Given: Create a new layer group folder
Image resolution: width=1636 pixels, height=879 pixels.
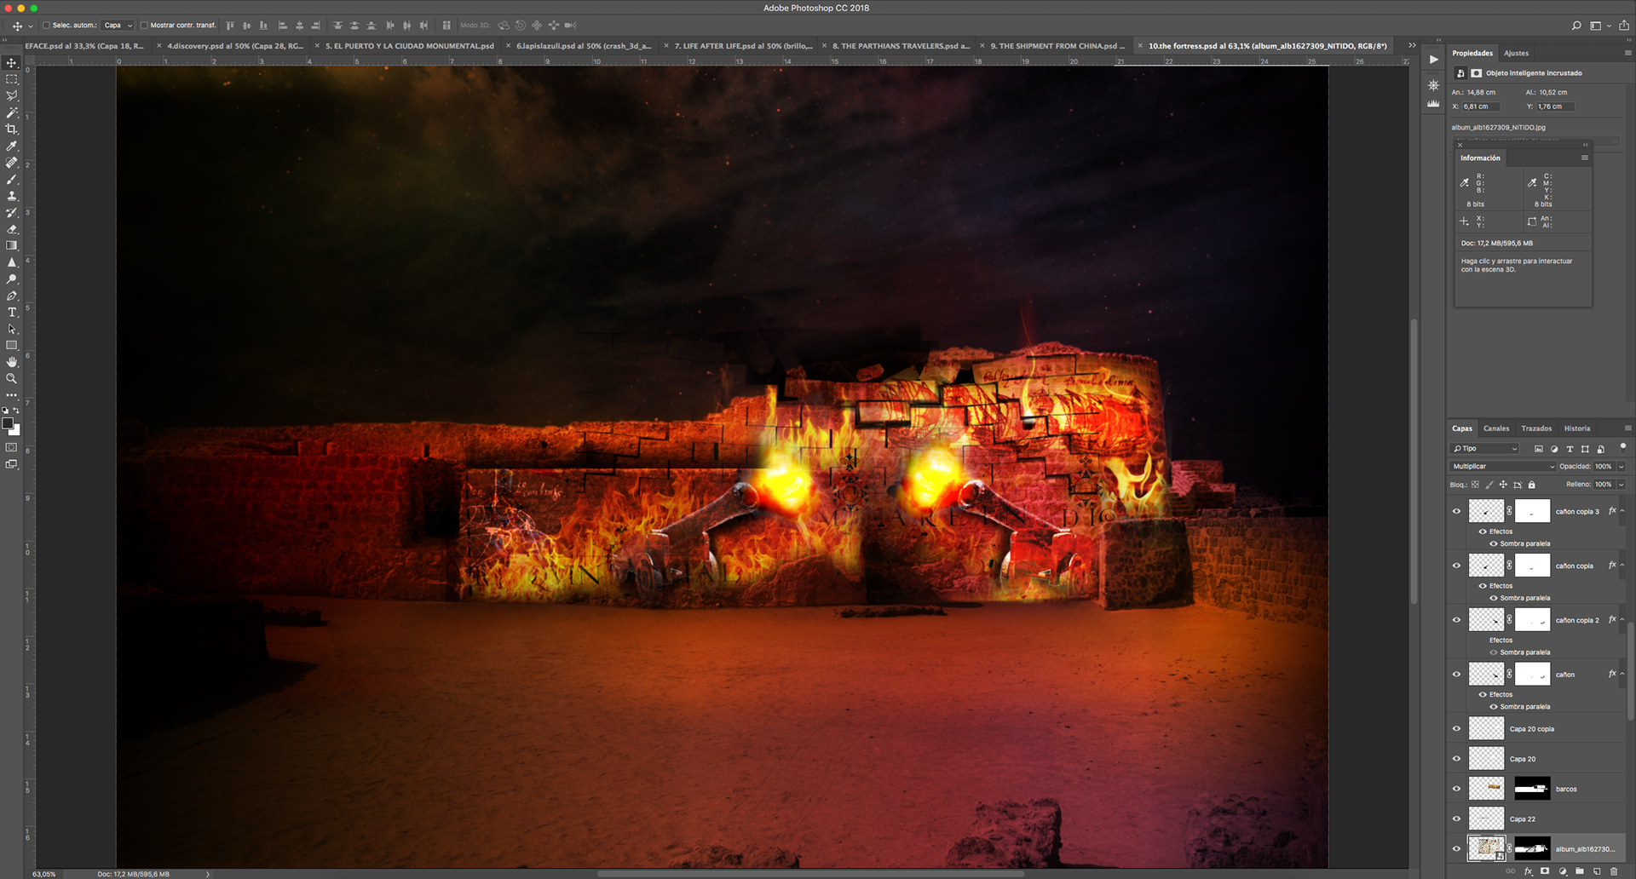Looking at the screenshot, I should click(1580, 871).
